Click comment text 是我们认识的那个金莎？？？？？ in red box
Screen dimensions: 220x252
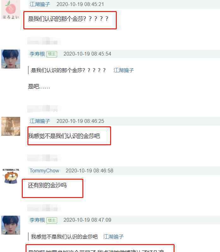tap(68, 19)
